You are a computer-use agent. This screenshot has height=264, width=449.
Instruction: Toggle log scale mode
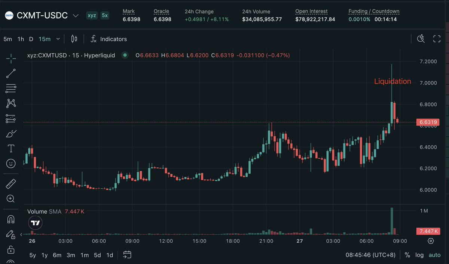pos(419,255)
